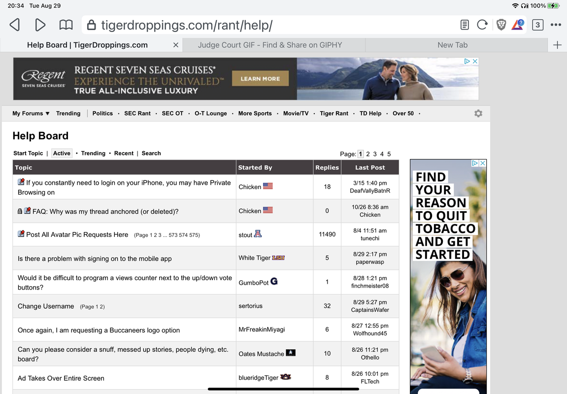Click LEARN MORE on Regent ad
Screen dimensions: 567x394
coord(261,78)
